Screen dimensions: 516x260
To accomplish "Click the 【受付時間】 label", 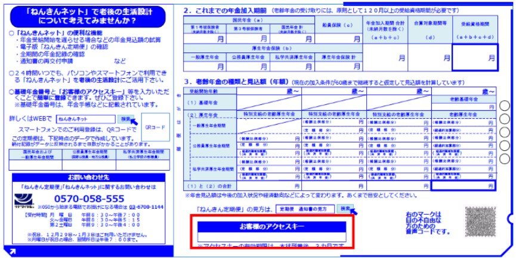I will point(36,215).
